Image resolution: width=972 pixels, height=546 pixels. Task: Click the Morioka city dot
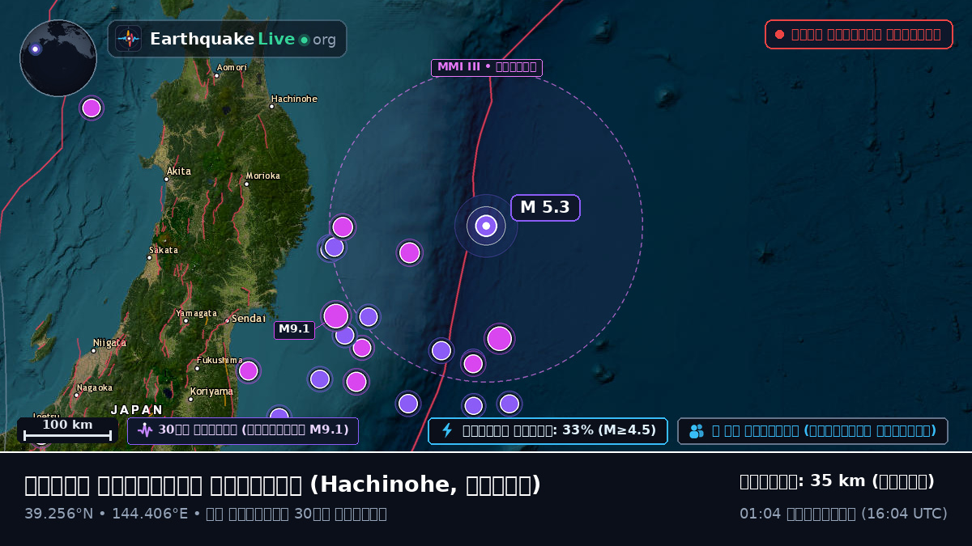(x=246, y=184)
